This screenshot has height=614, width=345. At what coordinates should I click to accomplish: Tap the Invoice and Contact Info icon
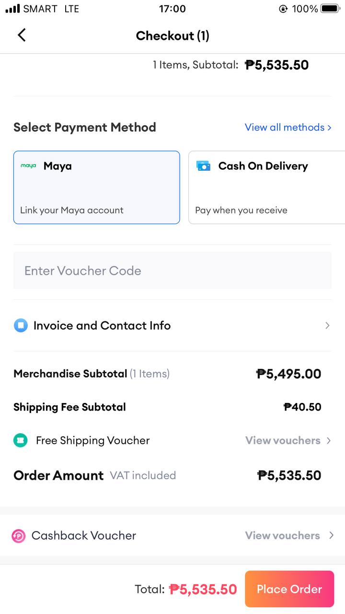point(21,326)
